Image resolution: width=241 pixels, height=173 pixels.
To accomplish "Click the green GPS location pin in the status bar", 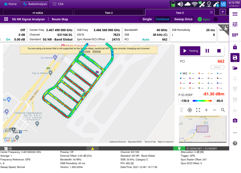I will pyautogui.click(x=179, y=148).
